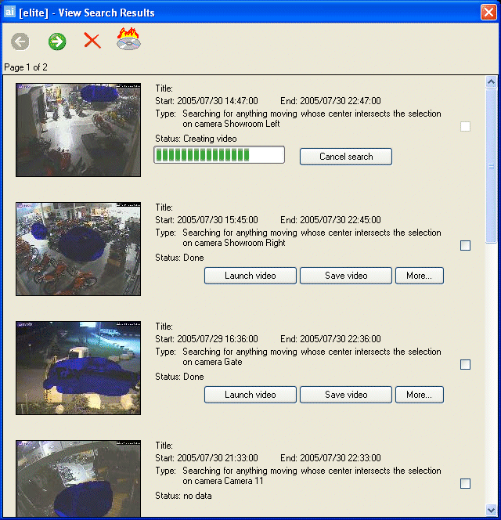Screen dimensions: 501x520
Task: Click the 'on camera Gate' text
Action: pyautogui.click(x=212, y=362)
